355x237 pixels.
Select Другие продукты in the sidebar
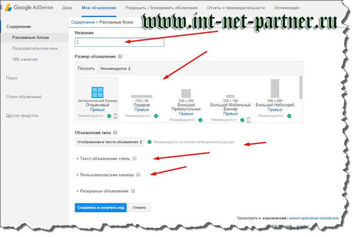pyautogui.click(x=22, y=115)
